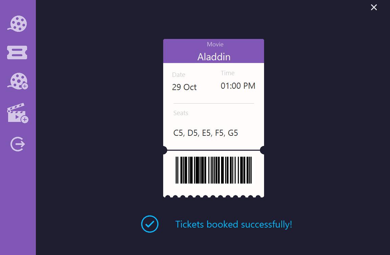Close the ticket confirmation with X
The image size is (390, 255).
pos(374,7)
